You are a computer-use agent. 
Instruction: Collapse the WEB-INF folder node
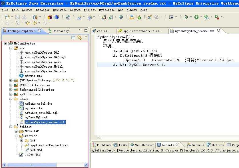[16, 136]
